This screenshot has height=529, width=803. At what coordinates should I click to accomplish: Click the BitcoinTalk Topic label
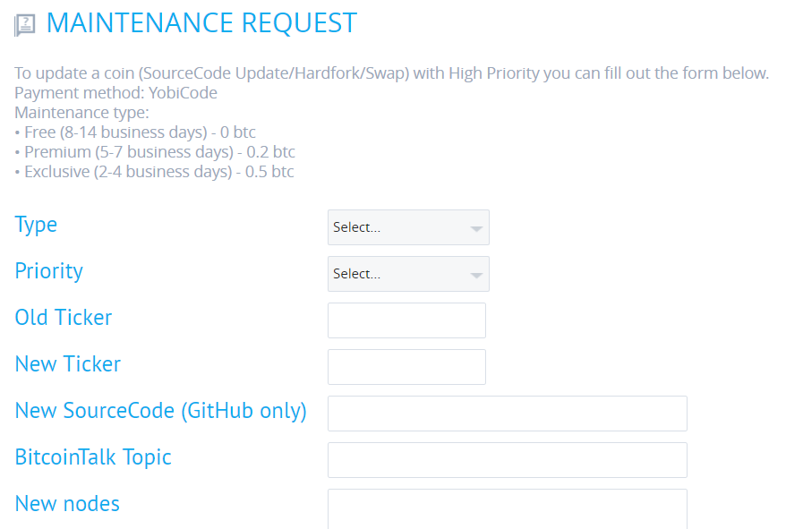pyautogui.click(x=93, y=457)
